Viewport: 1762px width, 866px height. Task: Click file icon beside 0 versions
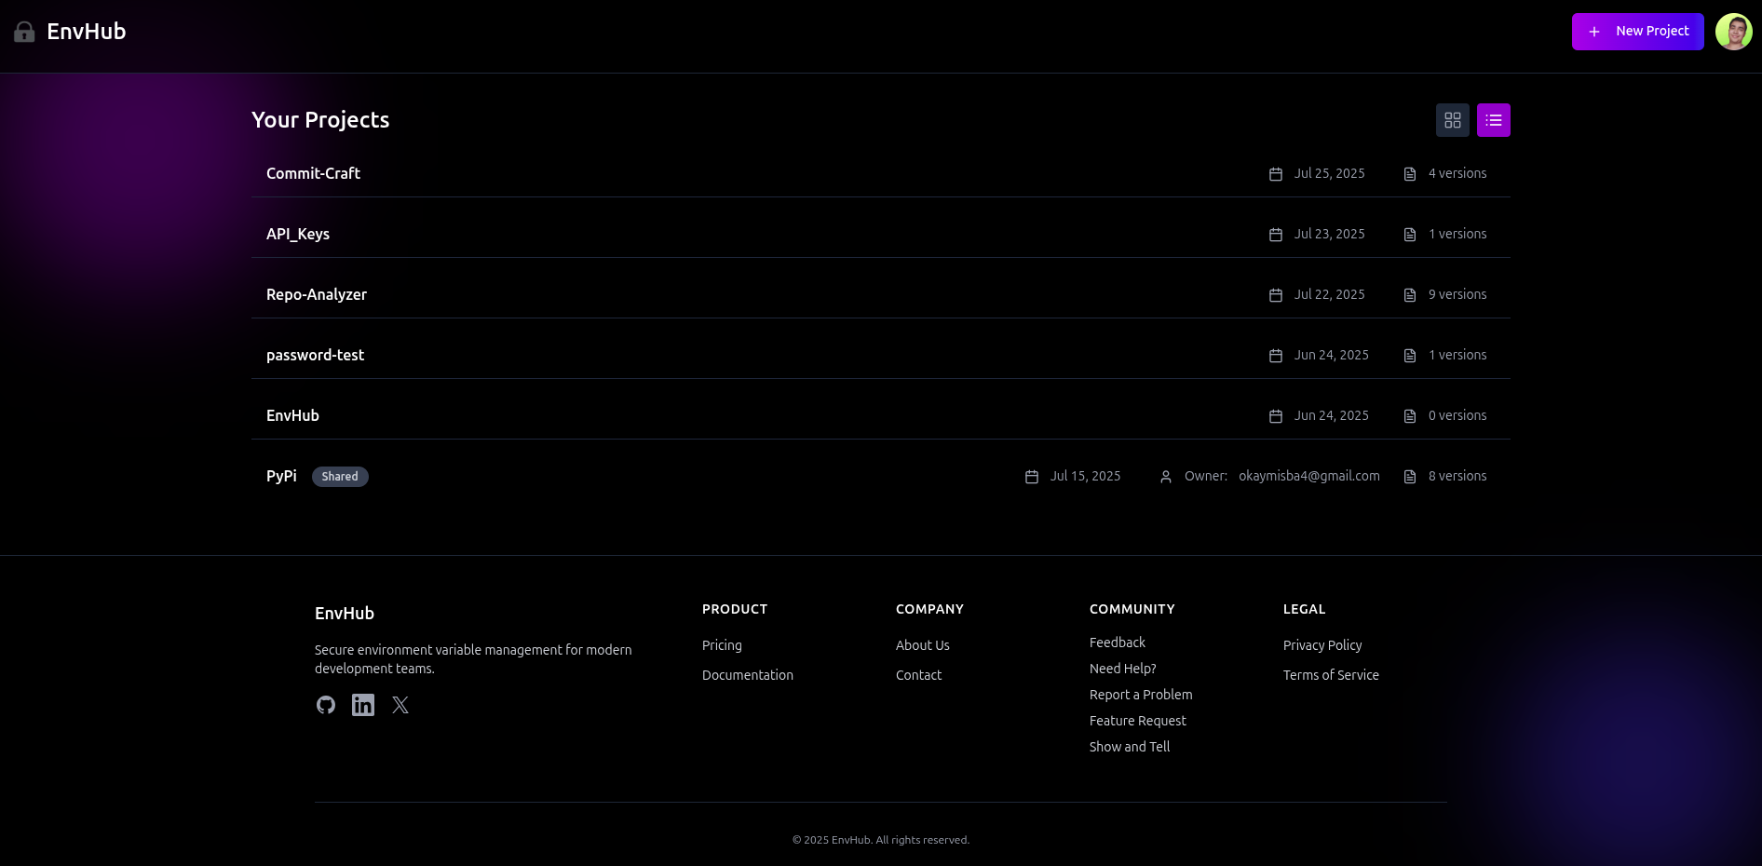(x=1410, y=416)
